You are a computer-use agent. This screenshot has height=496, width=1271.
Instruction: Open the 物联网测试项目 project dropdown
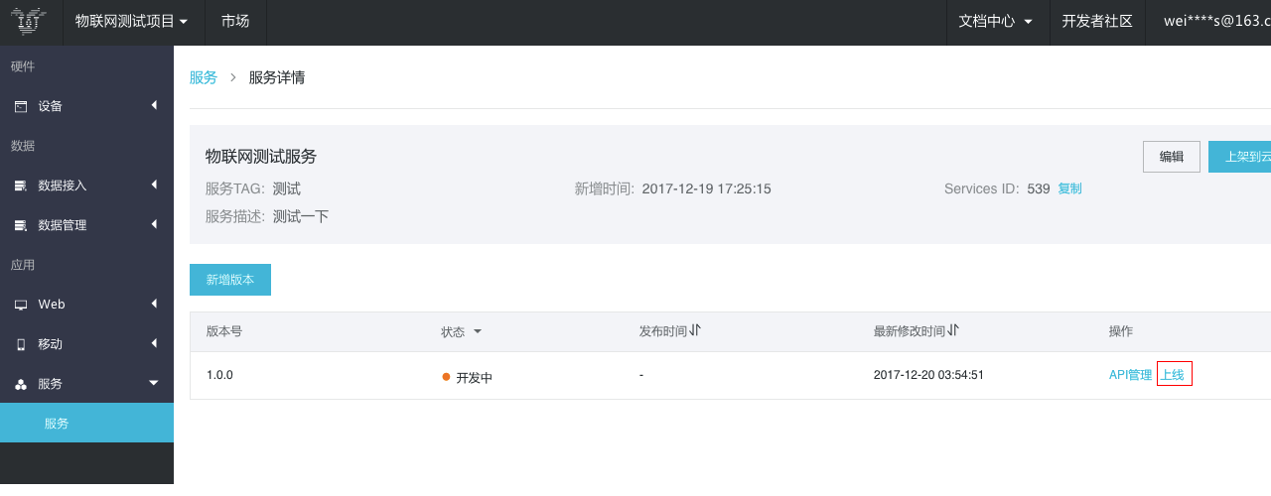pos(132,22)
